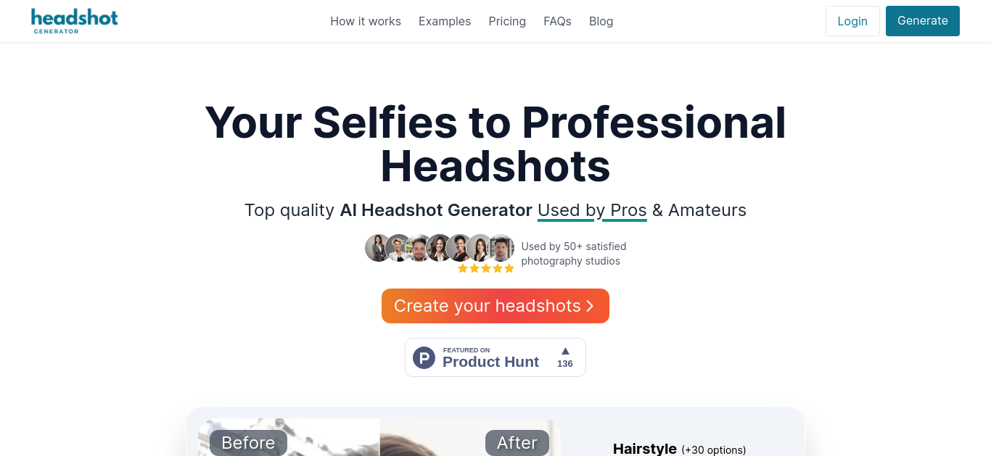Image resolution: width=991 pixels, height=456 pixels.
Task: Open the Featured on Product Hunt badge
Action: pos(495,357)
